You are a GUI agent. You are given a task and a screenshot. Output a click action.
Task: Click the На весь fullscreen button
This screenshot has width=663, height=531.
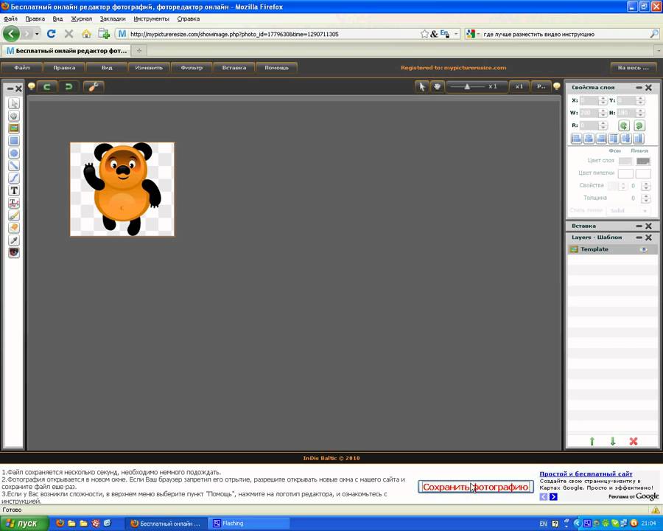[x=633, y=68]
